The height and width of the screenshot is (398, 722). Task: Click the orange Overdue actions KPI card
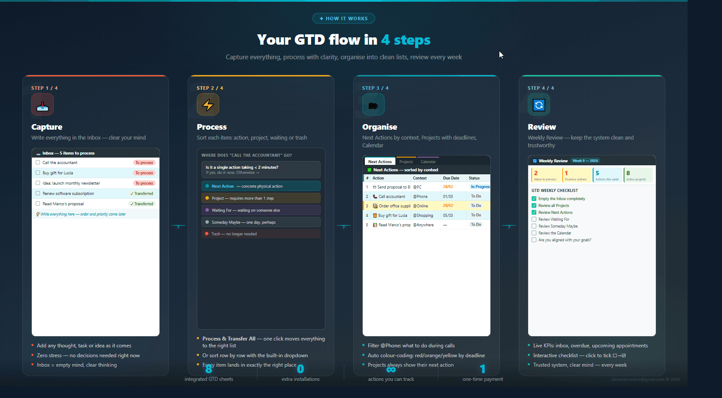(x=576, y=175)
